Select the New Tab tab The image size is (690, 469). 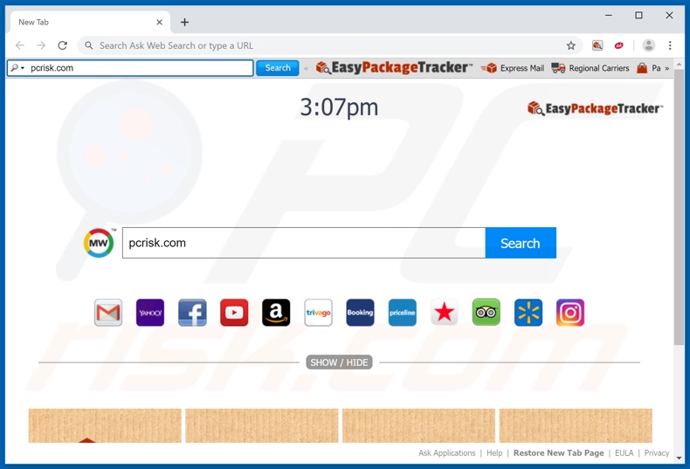click(x=90, y=22)
